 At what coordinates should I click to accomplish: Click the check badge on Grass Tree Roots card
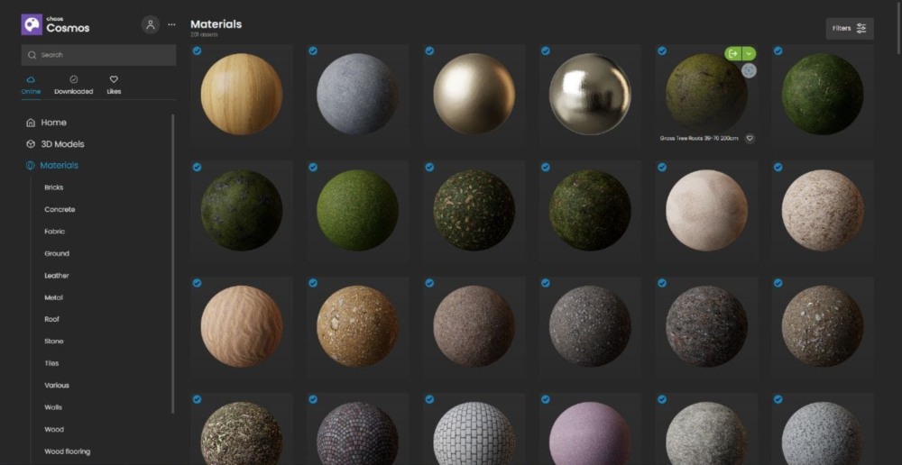(662, 51)
